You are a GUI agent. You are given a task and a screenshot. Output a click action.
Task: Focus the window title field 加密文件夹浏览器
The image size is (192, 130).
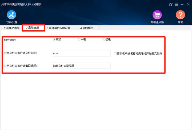[81, 66]
